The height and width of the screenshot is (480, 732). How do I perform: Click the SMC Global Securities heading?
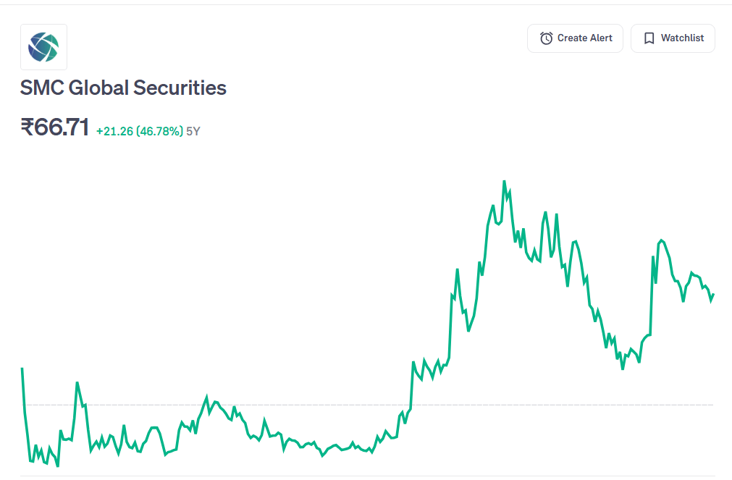(123, 88)
